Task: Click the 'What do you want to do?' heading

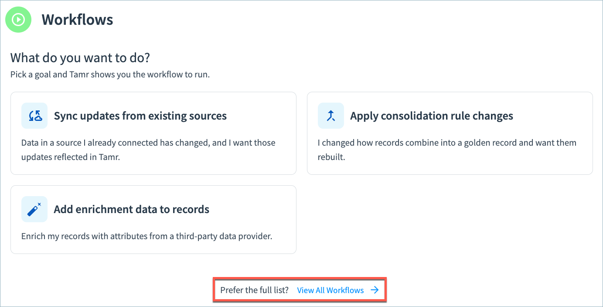Action: tap(80, 57)
